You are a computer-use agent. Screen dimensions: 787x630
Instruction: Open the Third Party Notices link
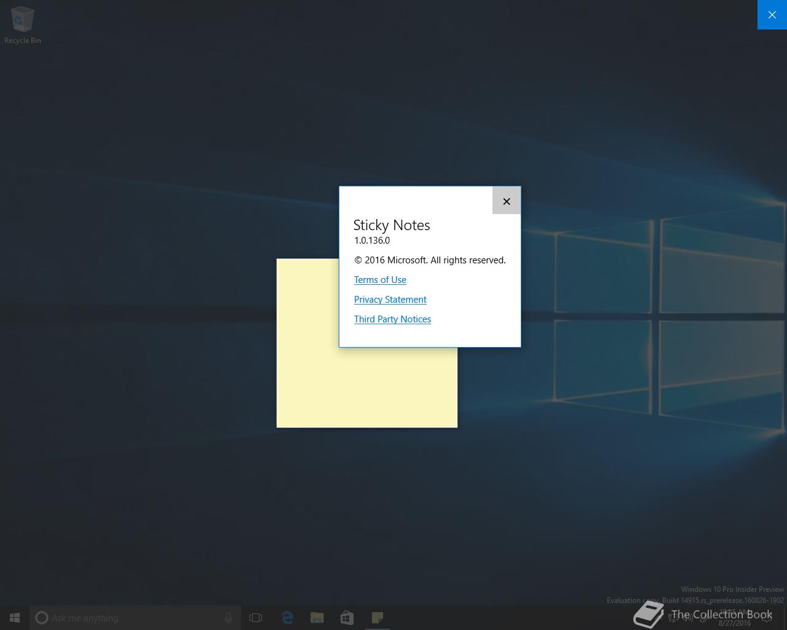coord(392,319)
